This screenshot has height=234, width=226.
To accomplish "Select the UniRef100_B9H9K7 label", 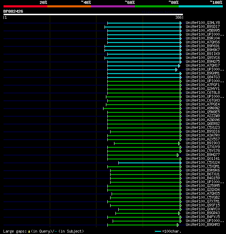I will tap(203, 50).
